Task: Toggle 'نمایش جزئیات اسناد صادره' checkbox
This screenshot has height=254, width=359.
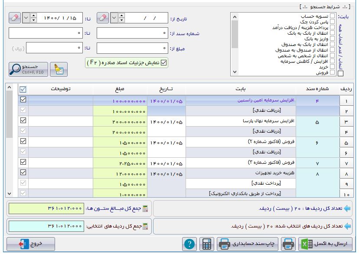Action: click(x=163, y=63)
